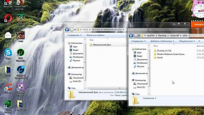Click the back window's minimize button
Image resolution: width=204 pixels, height=115 pixels.
(174, 24)
